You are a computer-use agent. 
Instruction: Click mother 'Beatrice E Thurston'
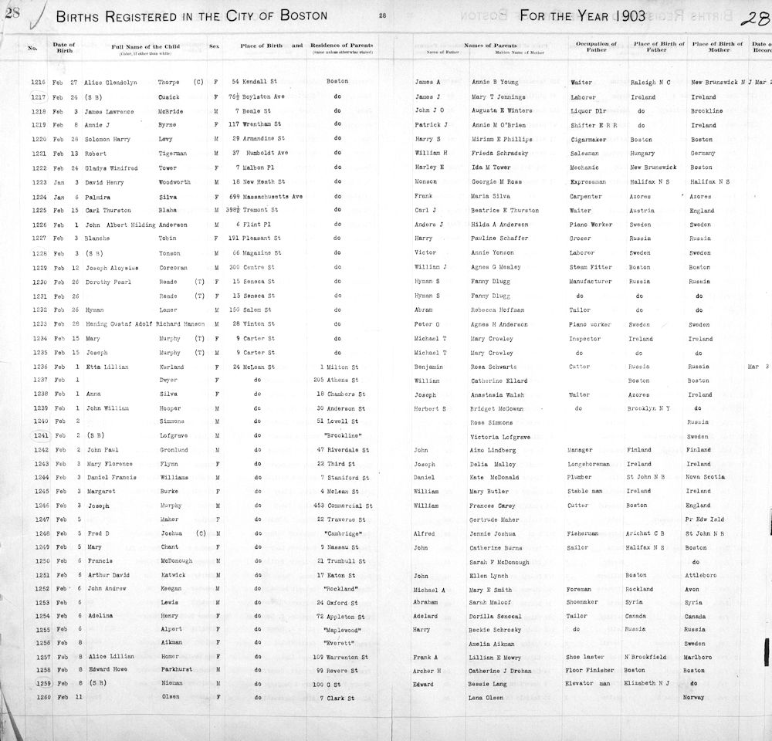[x=505, y=210]
